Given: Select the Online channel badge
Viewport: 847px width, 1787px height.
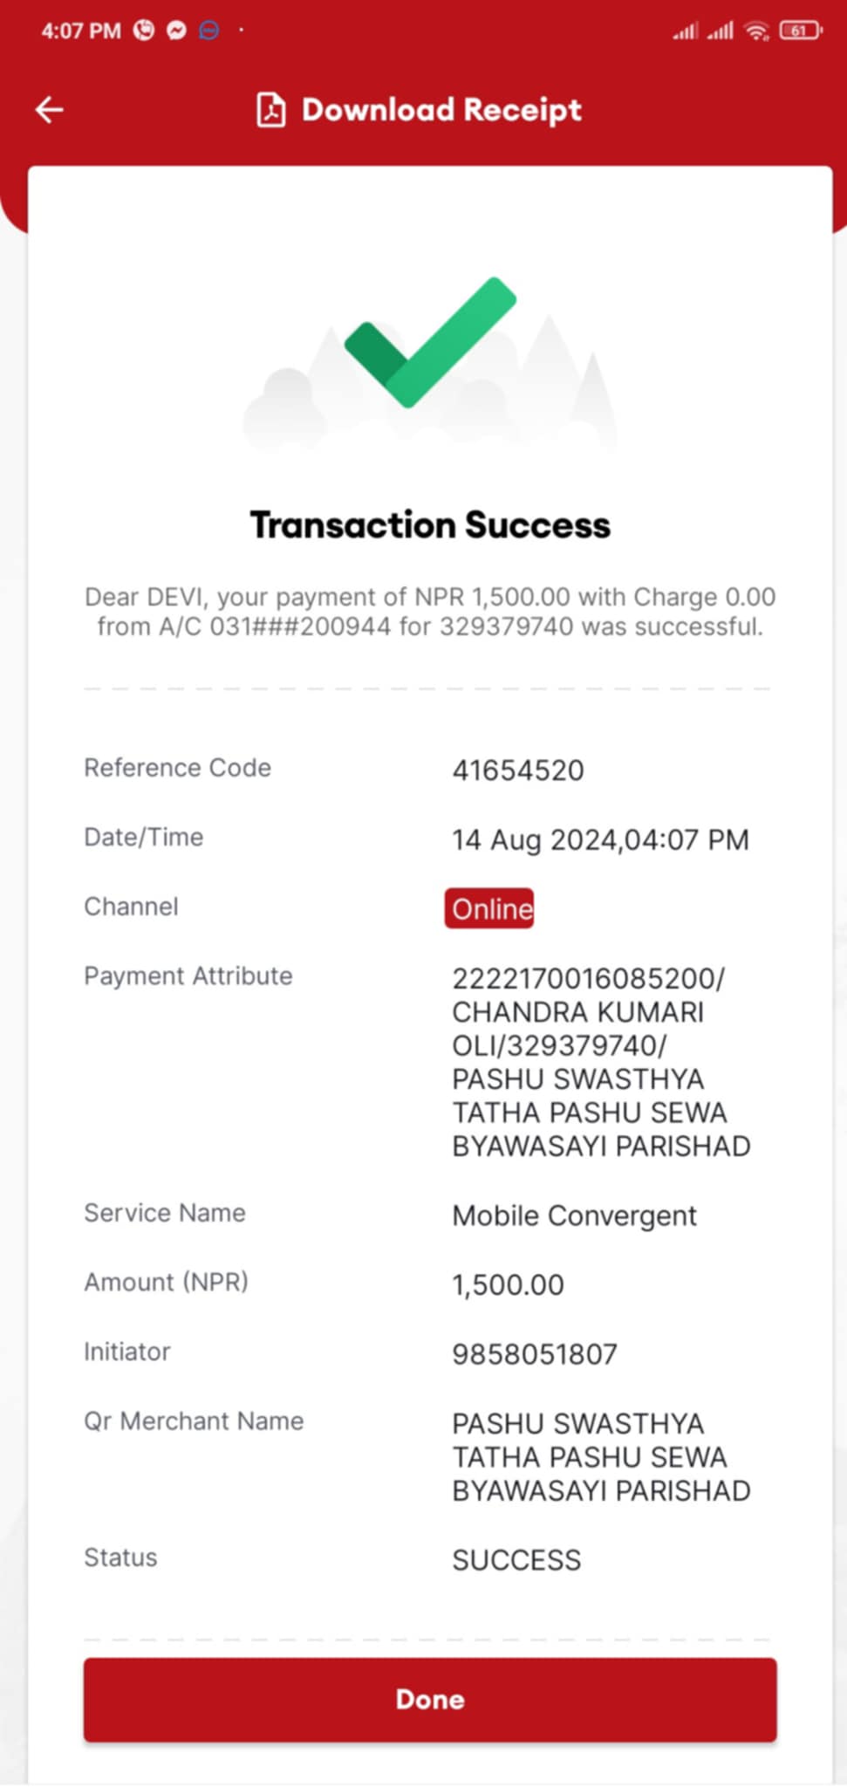Looking at the screenshot, I should point(489,908).
